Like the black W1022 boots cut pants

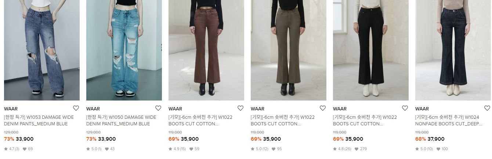pyautogui.click(x=405, y=108)
